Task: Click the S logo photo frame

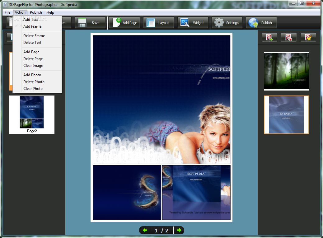Action: coord(127,193)
